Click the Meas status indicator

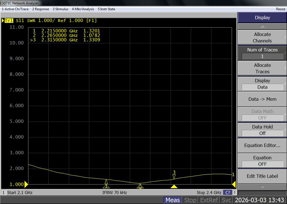point(173,200)
